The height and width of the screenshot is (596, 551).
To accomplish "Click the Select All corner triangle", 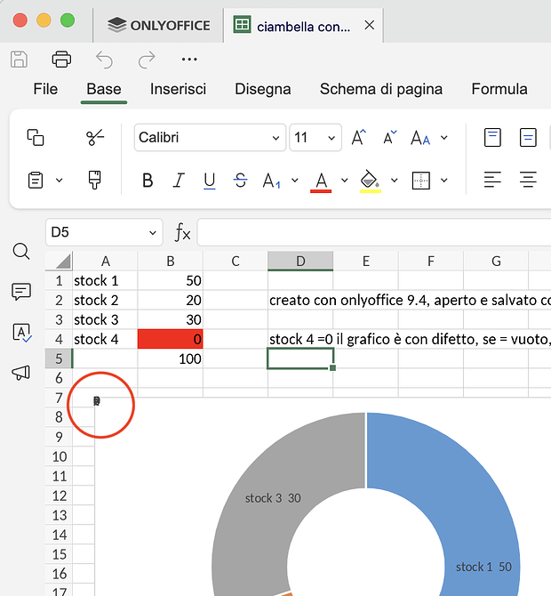I will [x=59, y=262].
